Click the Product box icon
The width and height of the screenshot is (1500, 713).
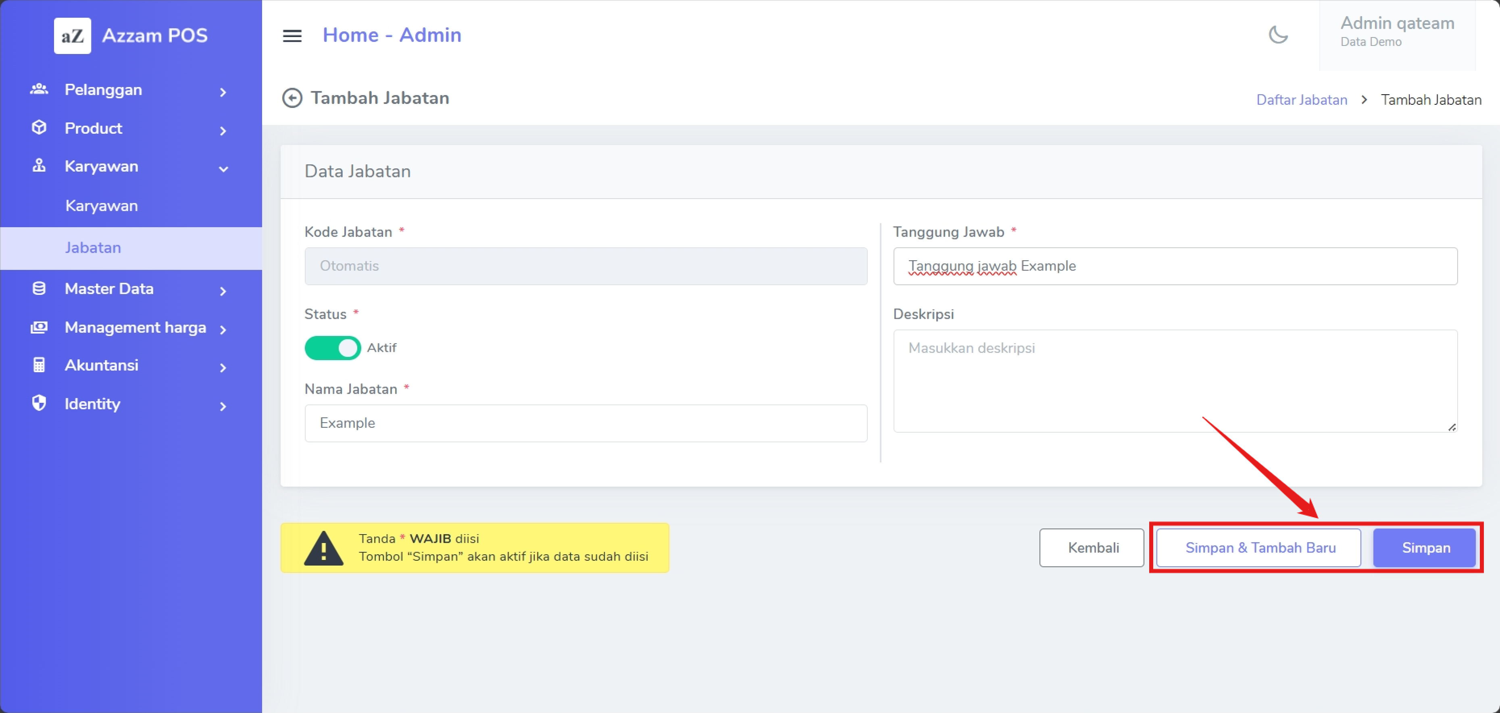pyautogui.click(x=39, y=128)
